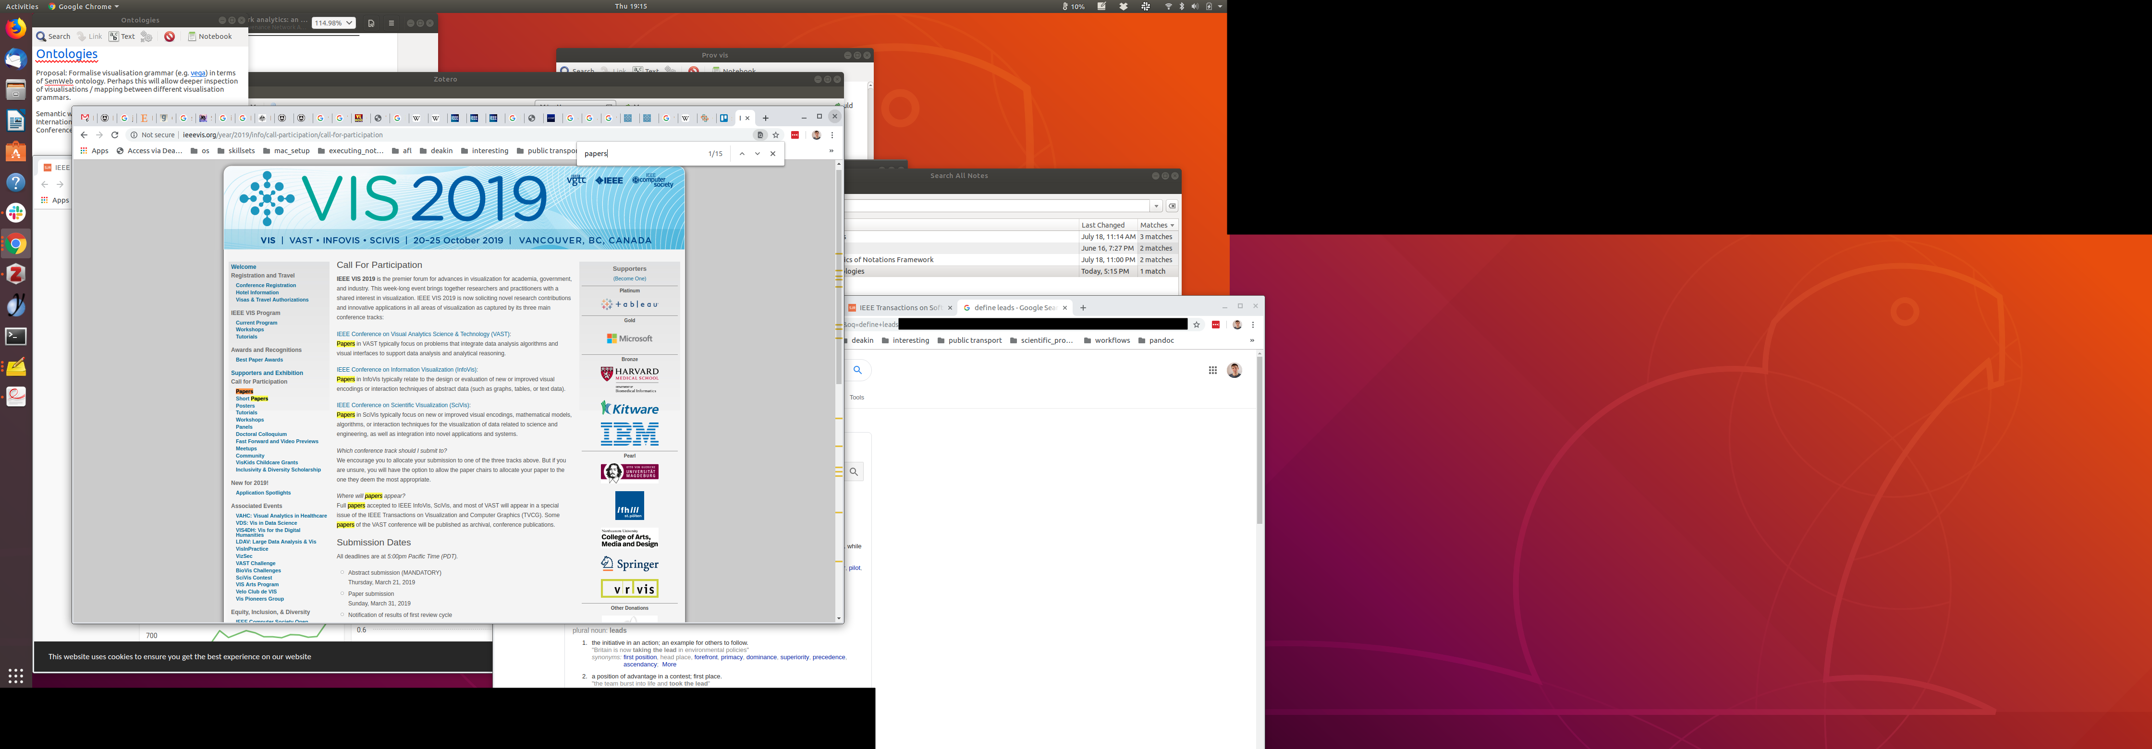Switch to the define leads Google Search tab

pyautogui.click(x=1013, y=308)
